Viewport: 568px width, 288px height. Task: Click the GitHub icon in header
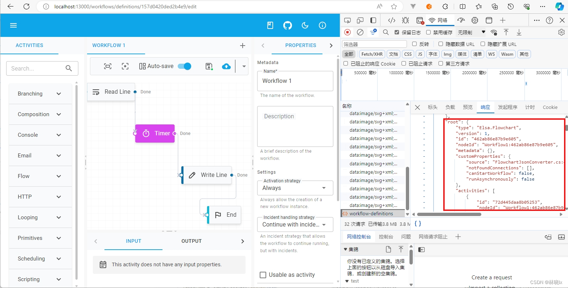point(287,25)
